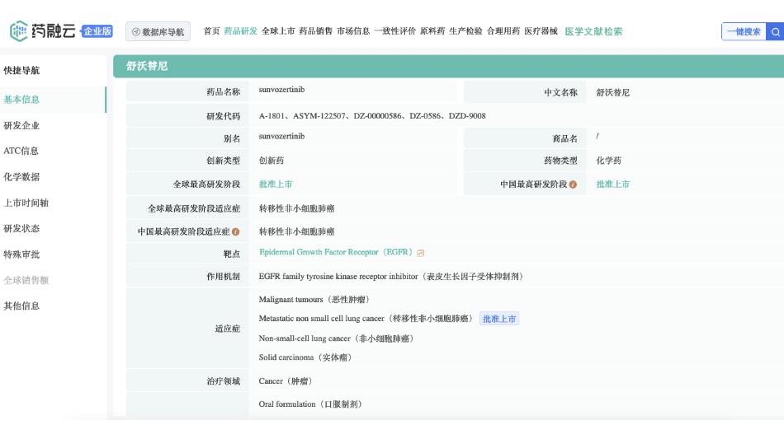Click info icon beside 中国最高研发阶段适应症
This screenshot has height=434, width=784.
click(236, 232)
